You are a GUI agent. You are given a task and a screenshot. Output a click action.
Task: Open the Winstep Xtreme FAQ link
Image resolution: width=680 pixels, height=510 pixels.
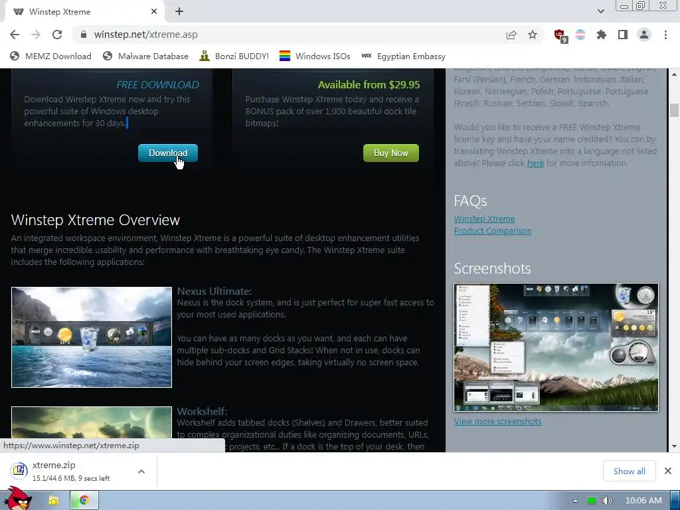[x=484, y=219]
